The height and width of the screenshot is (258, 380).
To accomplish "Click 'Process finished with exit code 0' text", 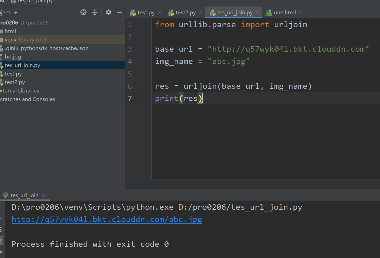I will [x=90, y=244].
